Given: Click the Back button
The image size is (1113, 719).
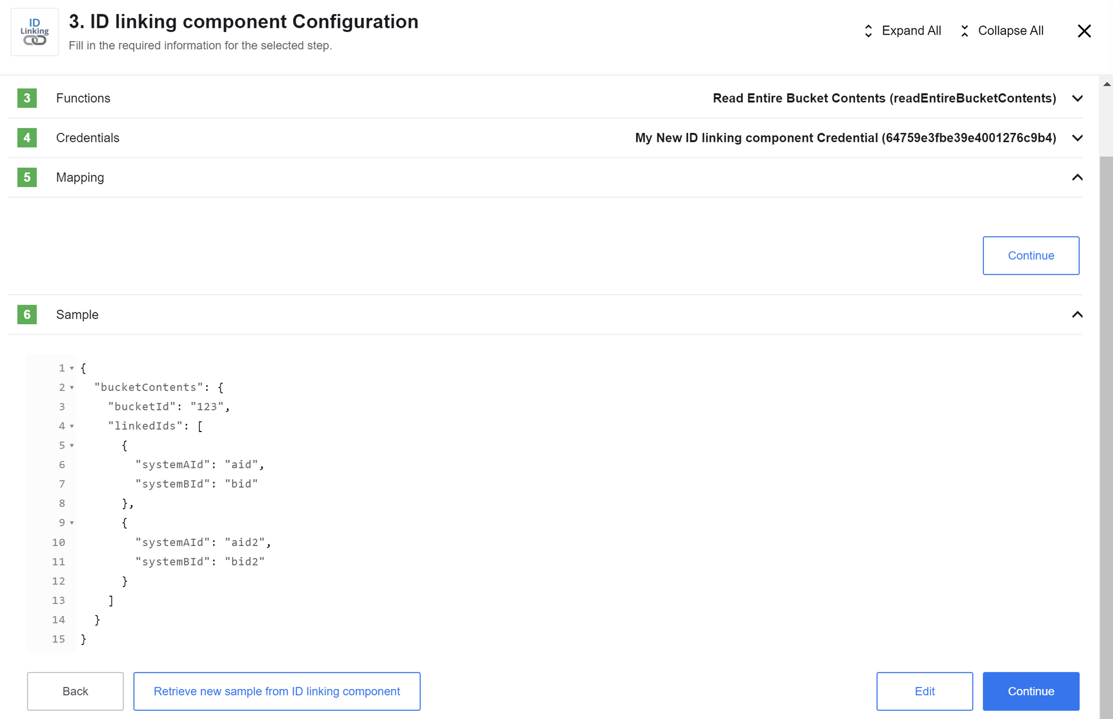Looking at the screenshot, I should click(75, 691).
